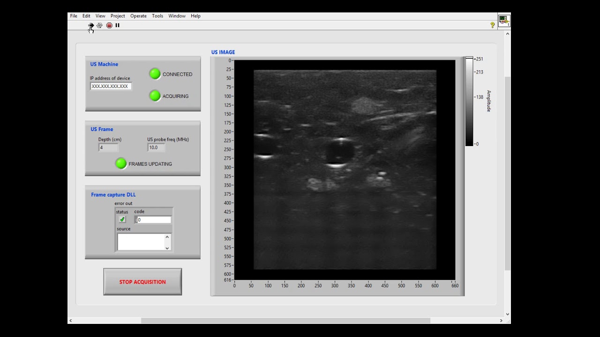Screen dimensions: 600x337
Task: Click the Depth (cm) value field
Action: pos(108,147)
